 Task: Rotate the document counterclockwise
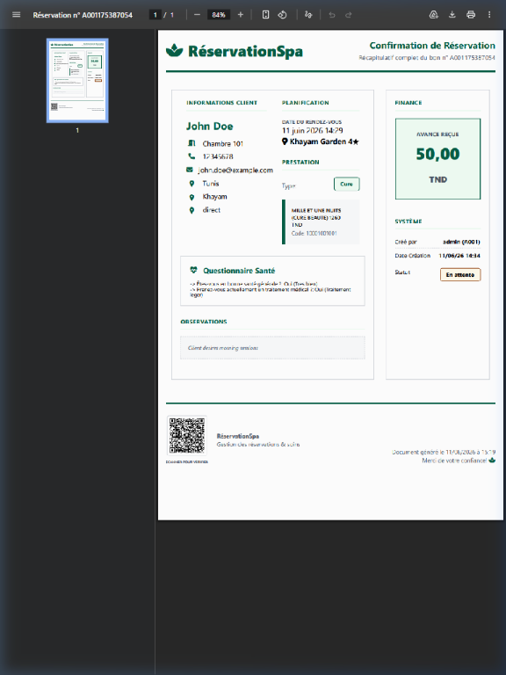coord(282,15)
